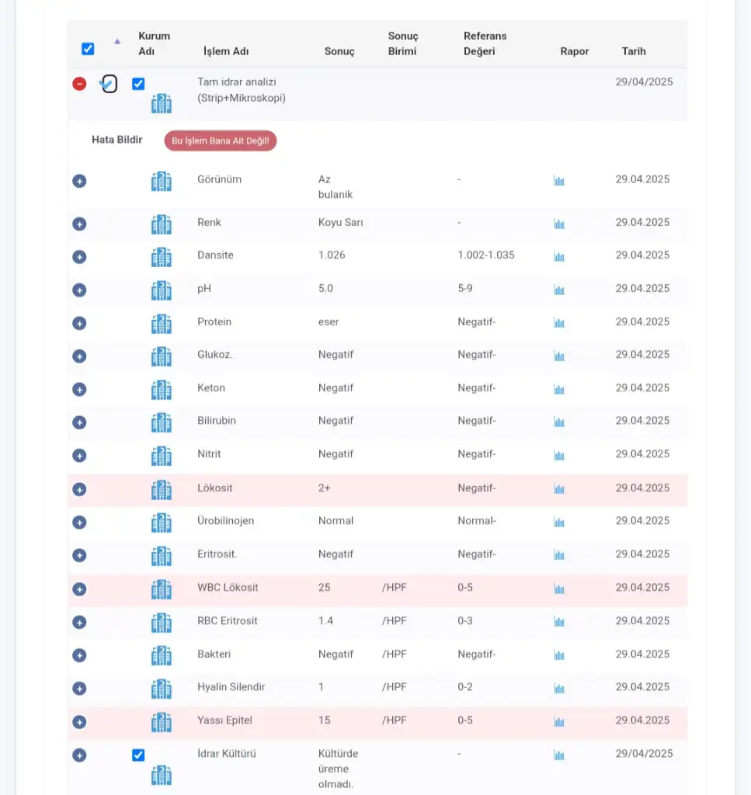
Task: Open the chart icon for İdrar Kültürü
Action: click(x=558, y=755)
